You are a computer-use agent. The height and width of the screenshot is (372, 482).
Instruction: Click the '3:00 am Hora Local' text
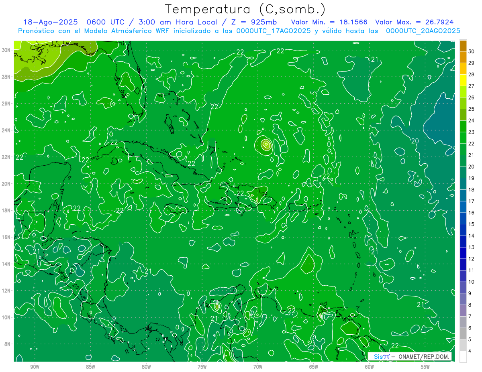tap(178, 22)
